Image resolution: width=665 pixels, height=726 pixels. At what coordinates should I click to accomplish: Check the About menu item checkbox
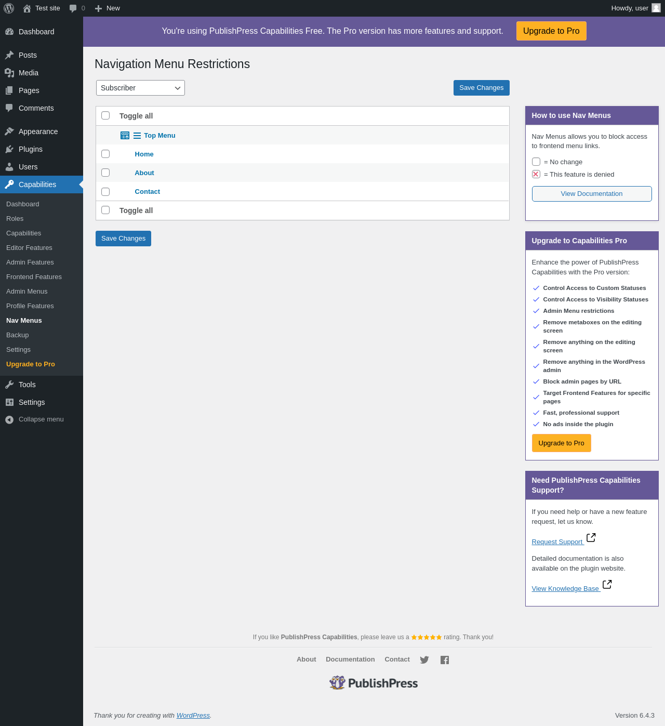click(x=105, y=173)
